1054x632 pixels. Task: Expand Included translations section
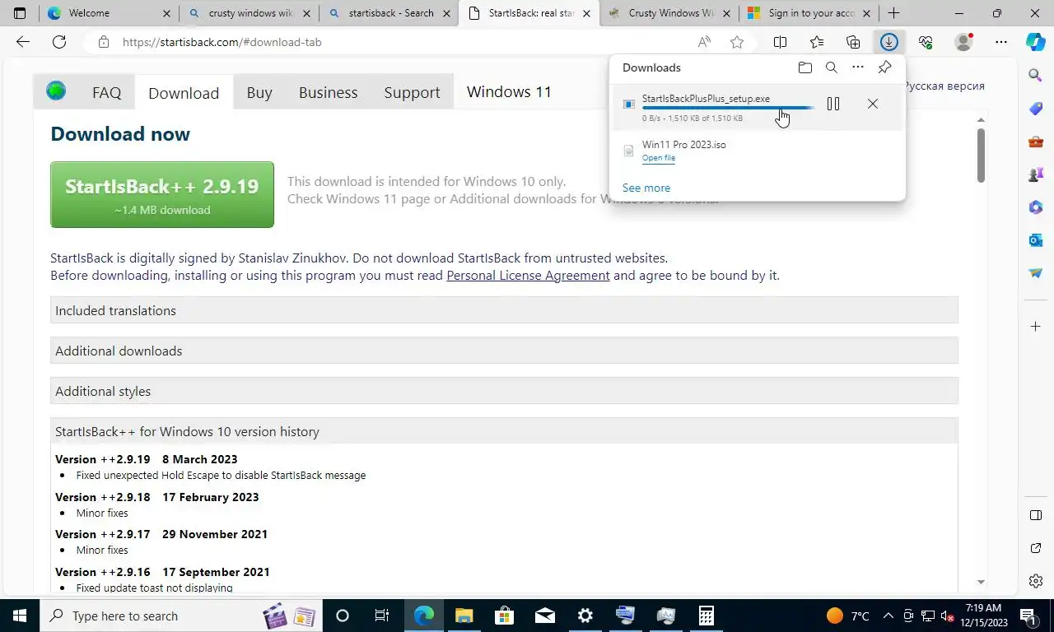(x=504, y=310)
